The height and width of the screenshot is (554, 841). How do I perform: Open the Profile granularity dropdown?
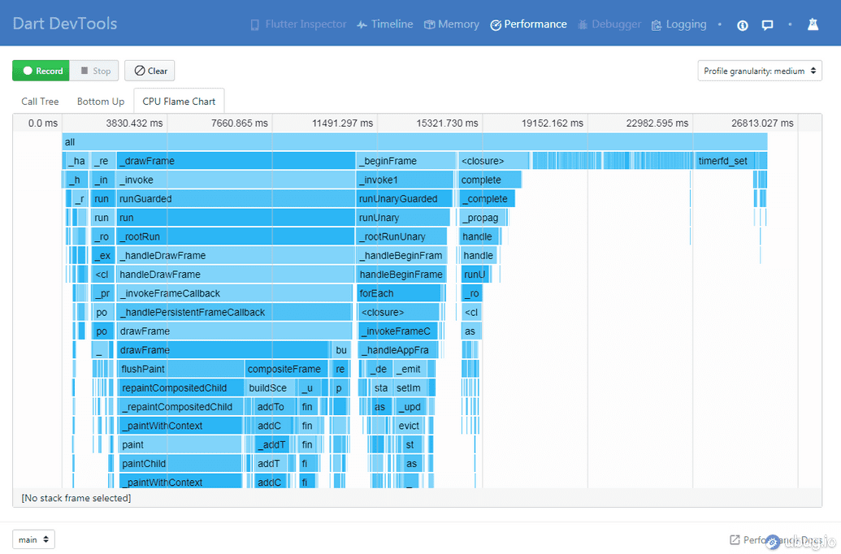760,71
